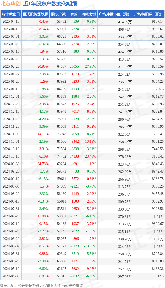165x288 pixels.
Task: Select the 89562 shareholder count cell
Action: coord(62,74)
